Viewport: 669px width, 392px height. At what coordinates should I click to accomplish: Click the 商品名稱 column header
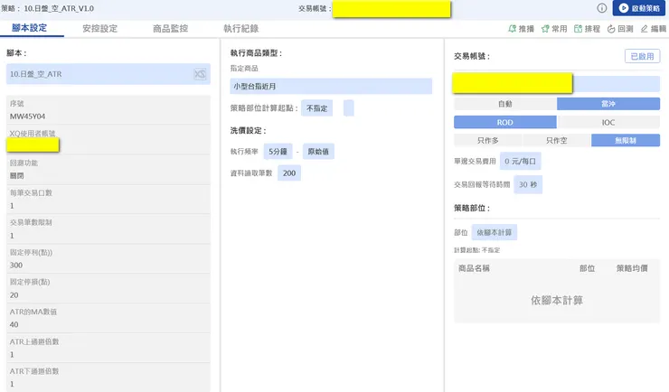tap(474, 268)
